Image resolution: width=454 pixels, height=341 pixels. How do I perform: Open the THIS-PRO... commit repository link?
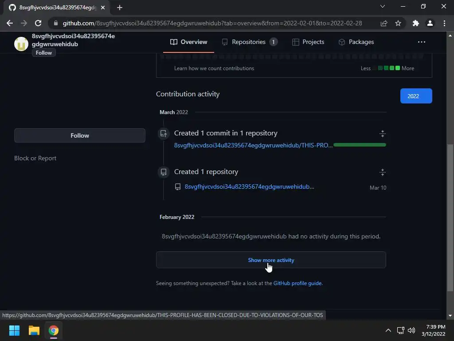253,145
